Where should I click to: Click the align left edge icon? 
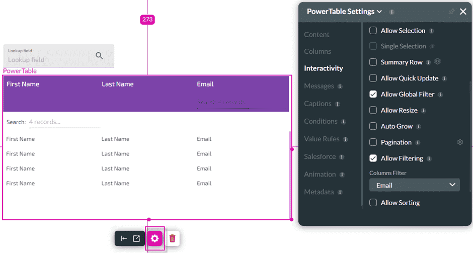click(124, 238)
